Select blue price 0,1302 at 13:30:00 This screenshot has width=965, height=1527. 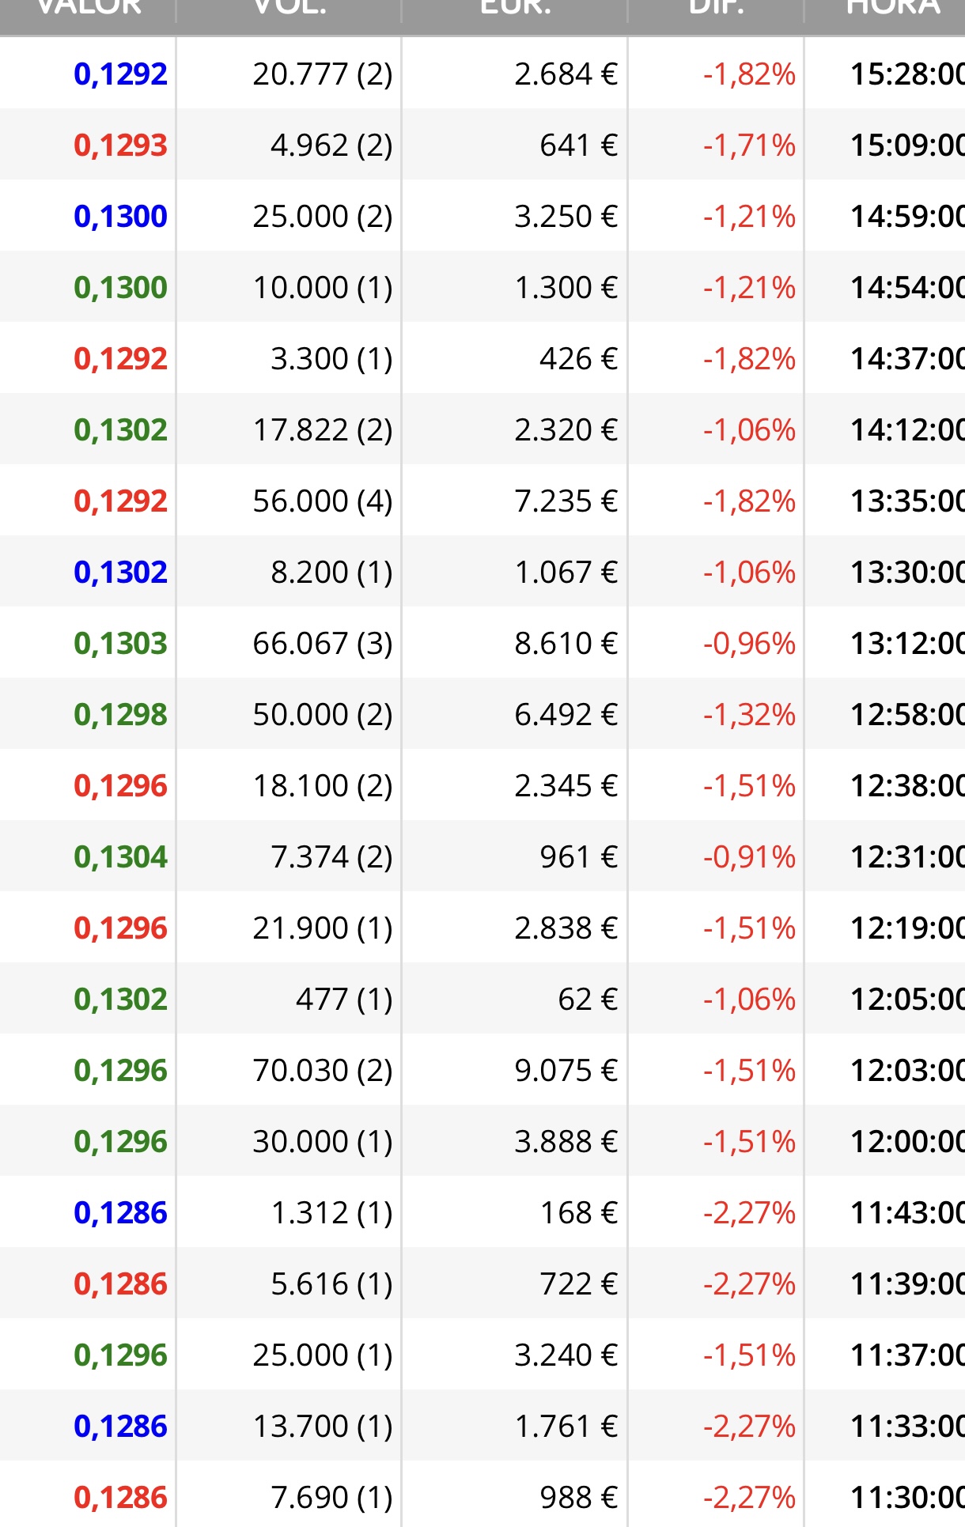[x=120, y=573]
